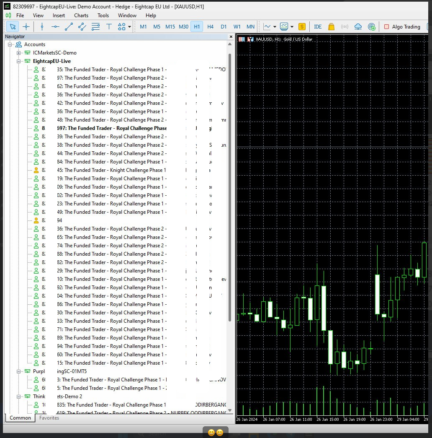Image resolution: width=432 pixels, height=438 pixels.
Task: Open the Charts menu
Action: (x=81, y=16)
